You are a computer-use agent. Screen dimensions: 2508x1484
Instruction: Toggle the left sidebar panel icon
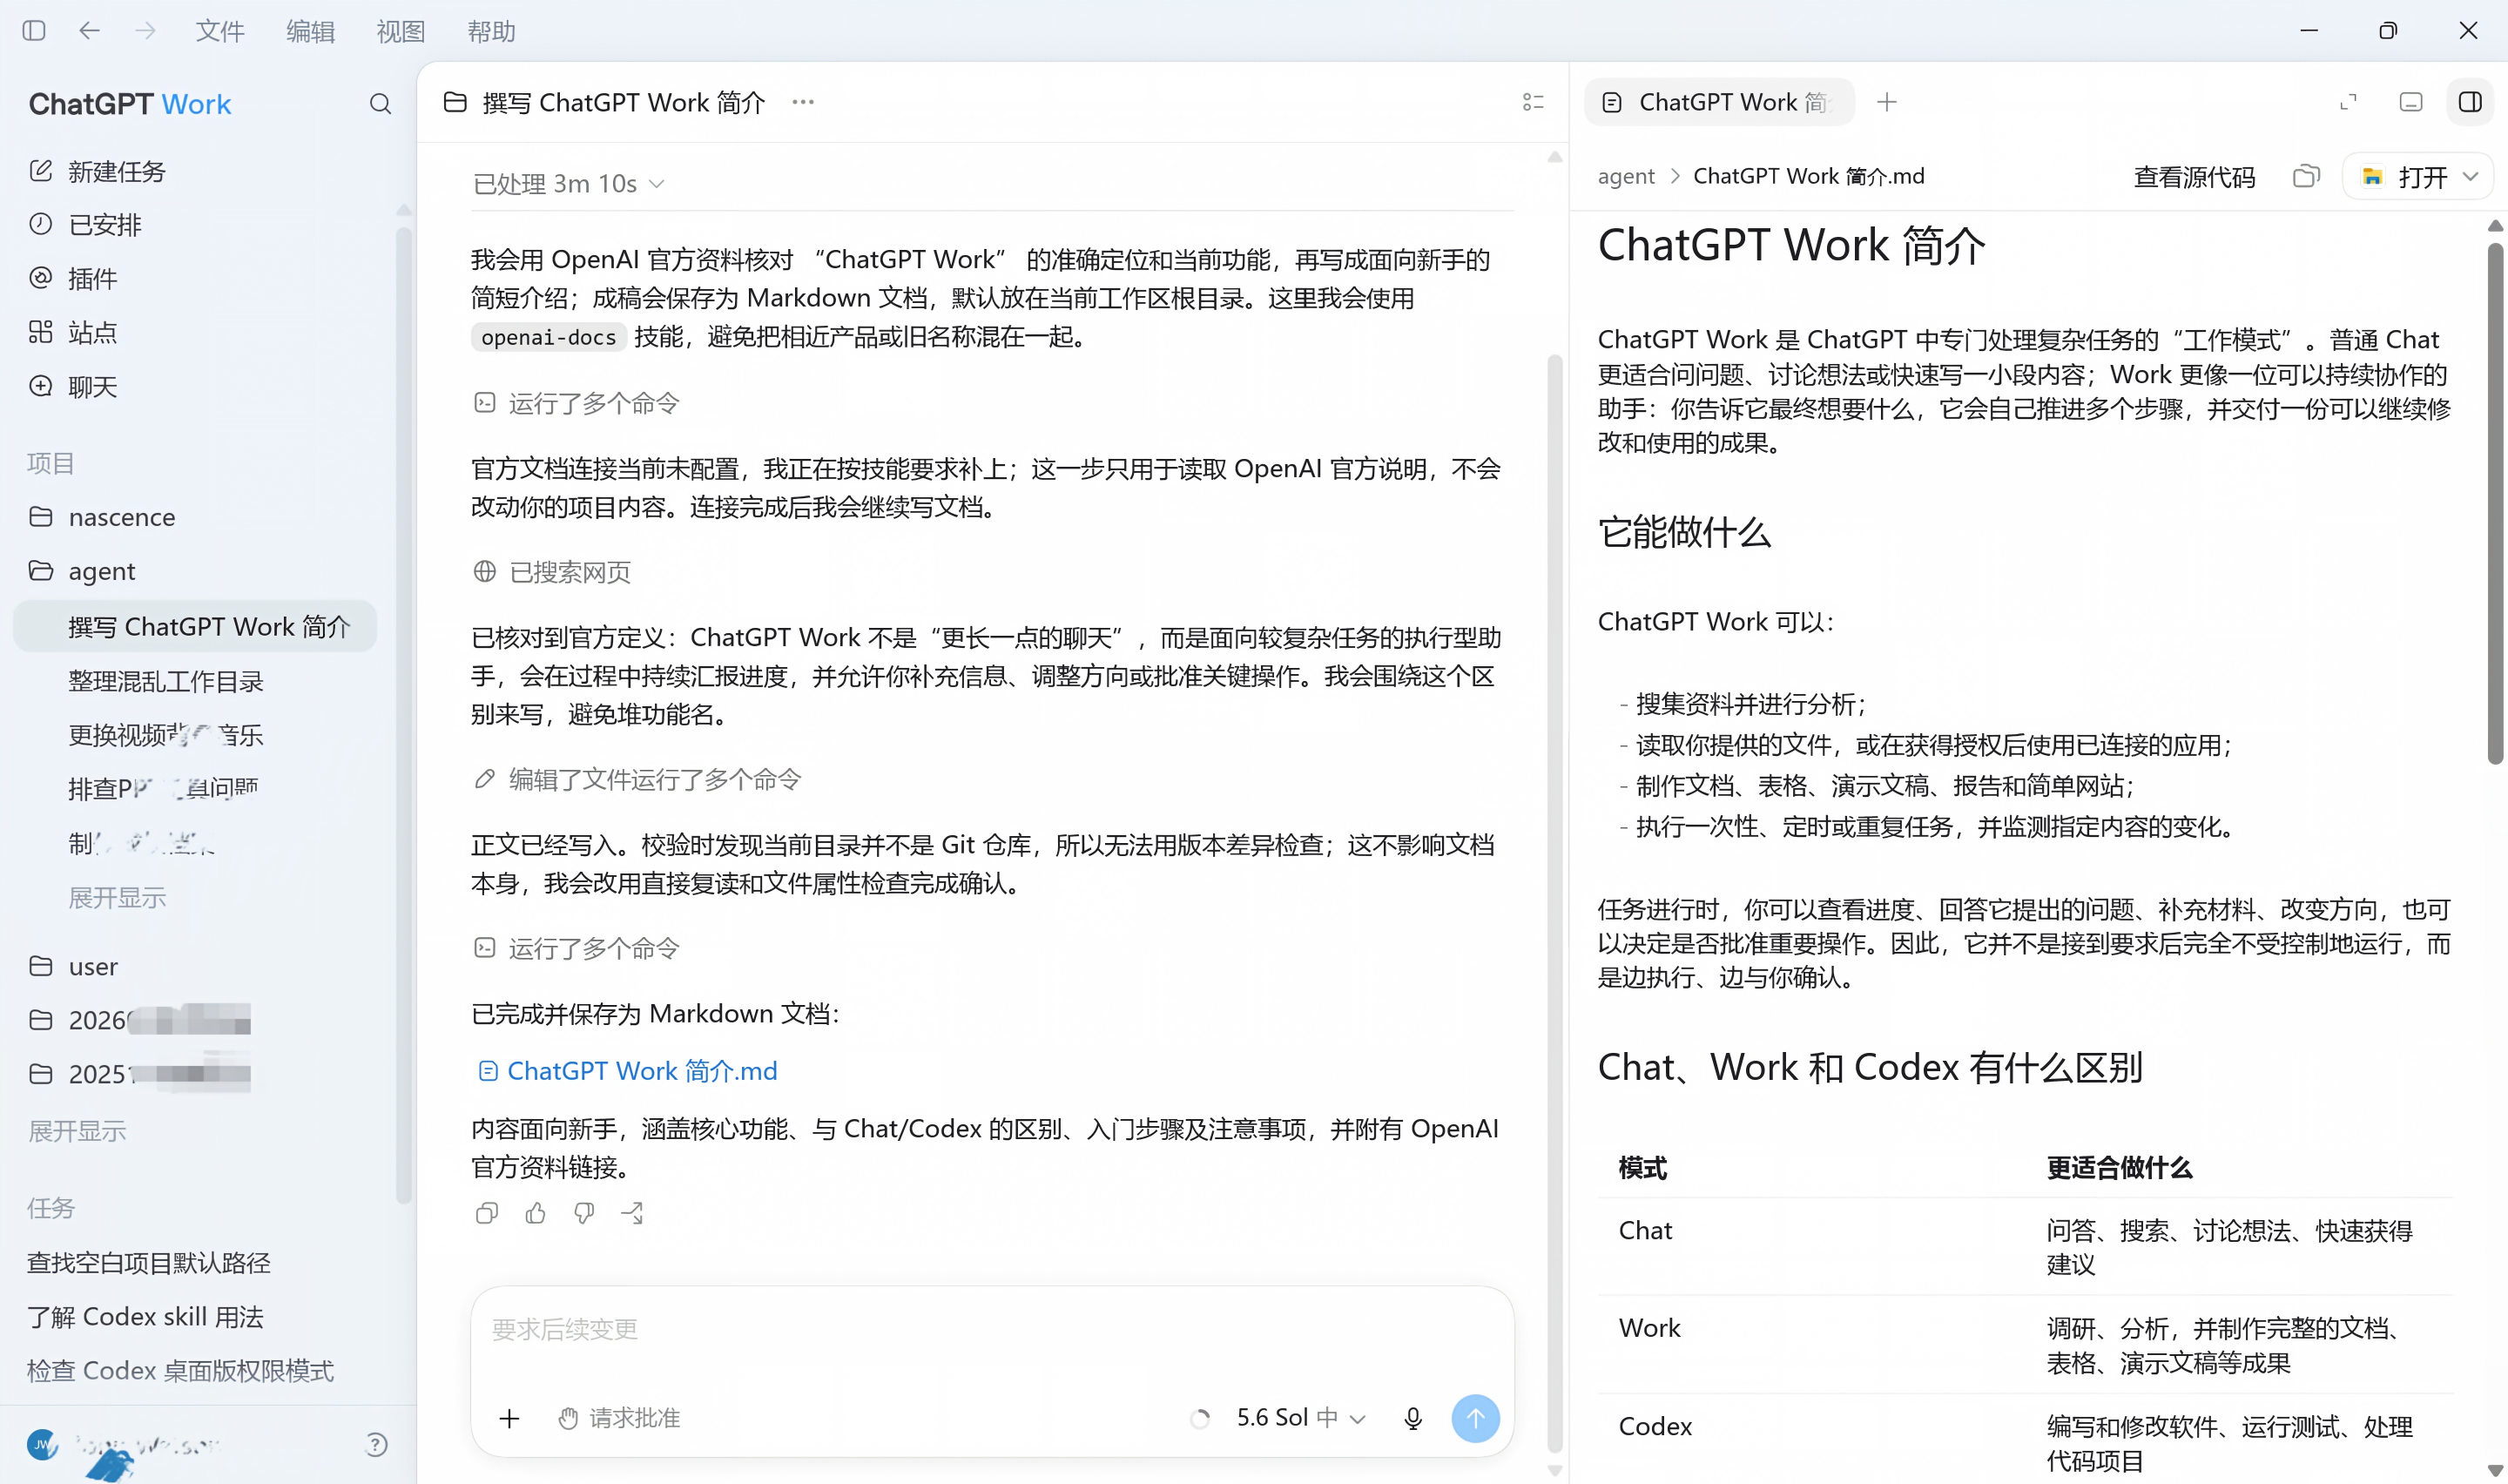tap(34, 31)
